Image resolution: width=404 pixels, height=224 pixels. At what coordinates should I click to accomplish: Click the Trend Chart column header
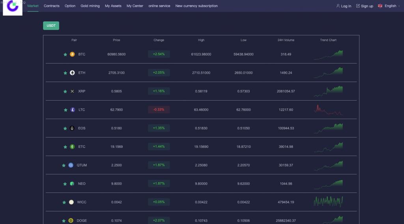pos(328,40)
